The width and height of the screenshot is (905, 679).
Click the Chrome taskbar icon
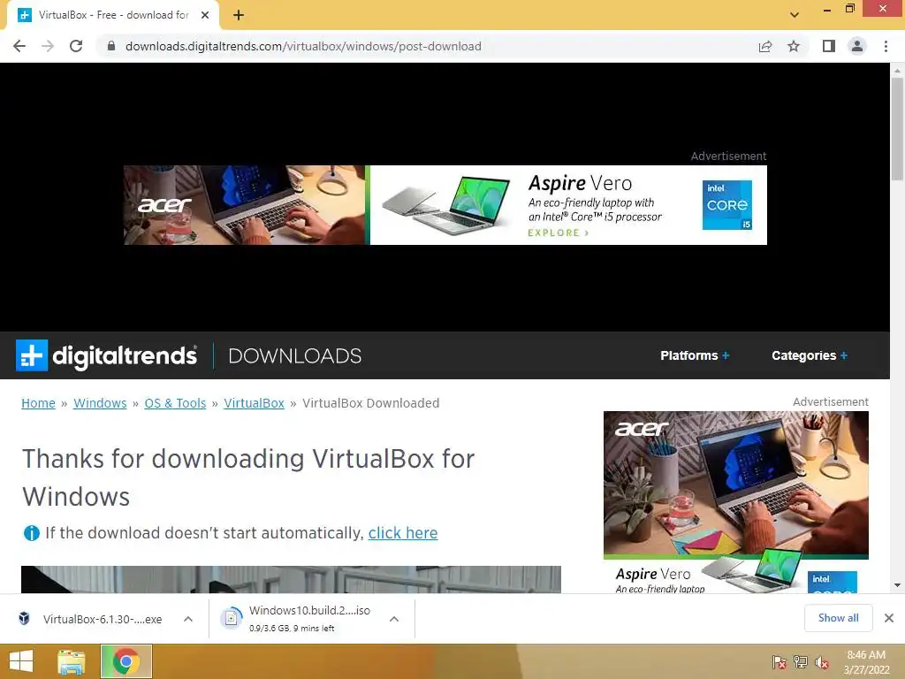[x=125, y=661]
